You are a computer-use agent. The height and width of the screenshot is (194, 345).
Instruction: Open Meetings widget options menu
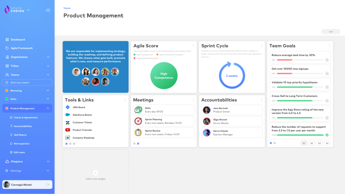(193, 100)
